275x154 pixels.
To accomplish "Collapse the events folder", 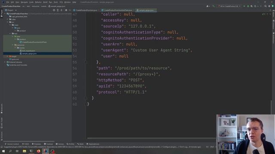I will [15, 48].
